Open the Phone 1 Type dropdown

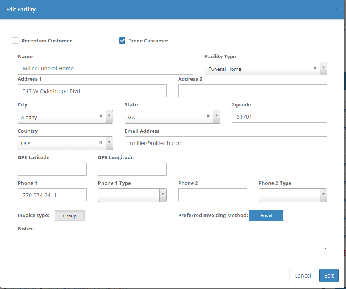[x=164, y=195]
